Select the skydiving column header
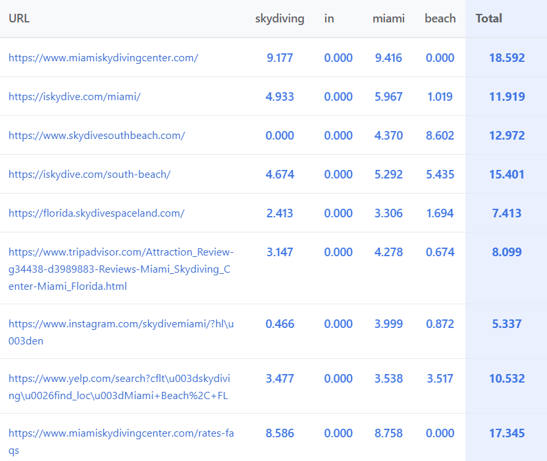This screenshot has width=547, height=461. [x=280, y=18]
